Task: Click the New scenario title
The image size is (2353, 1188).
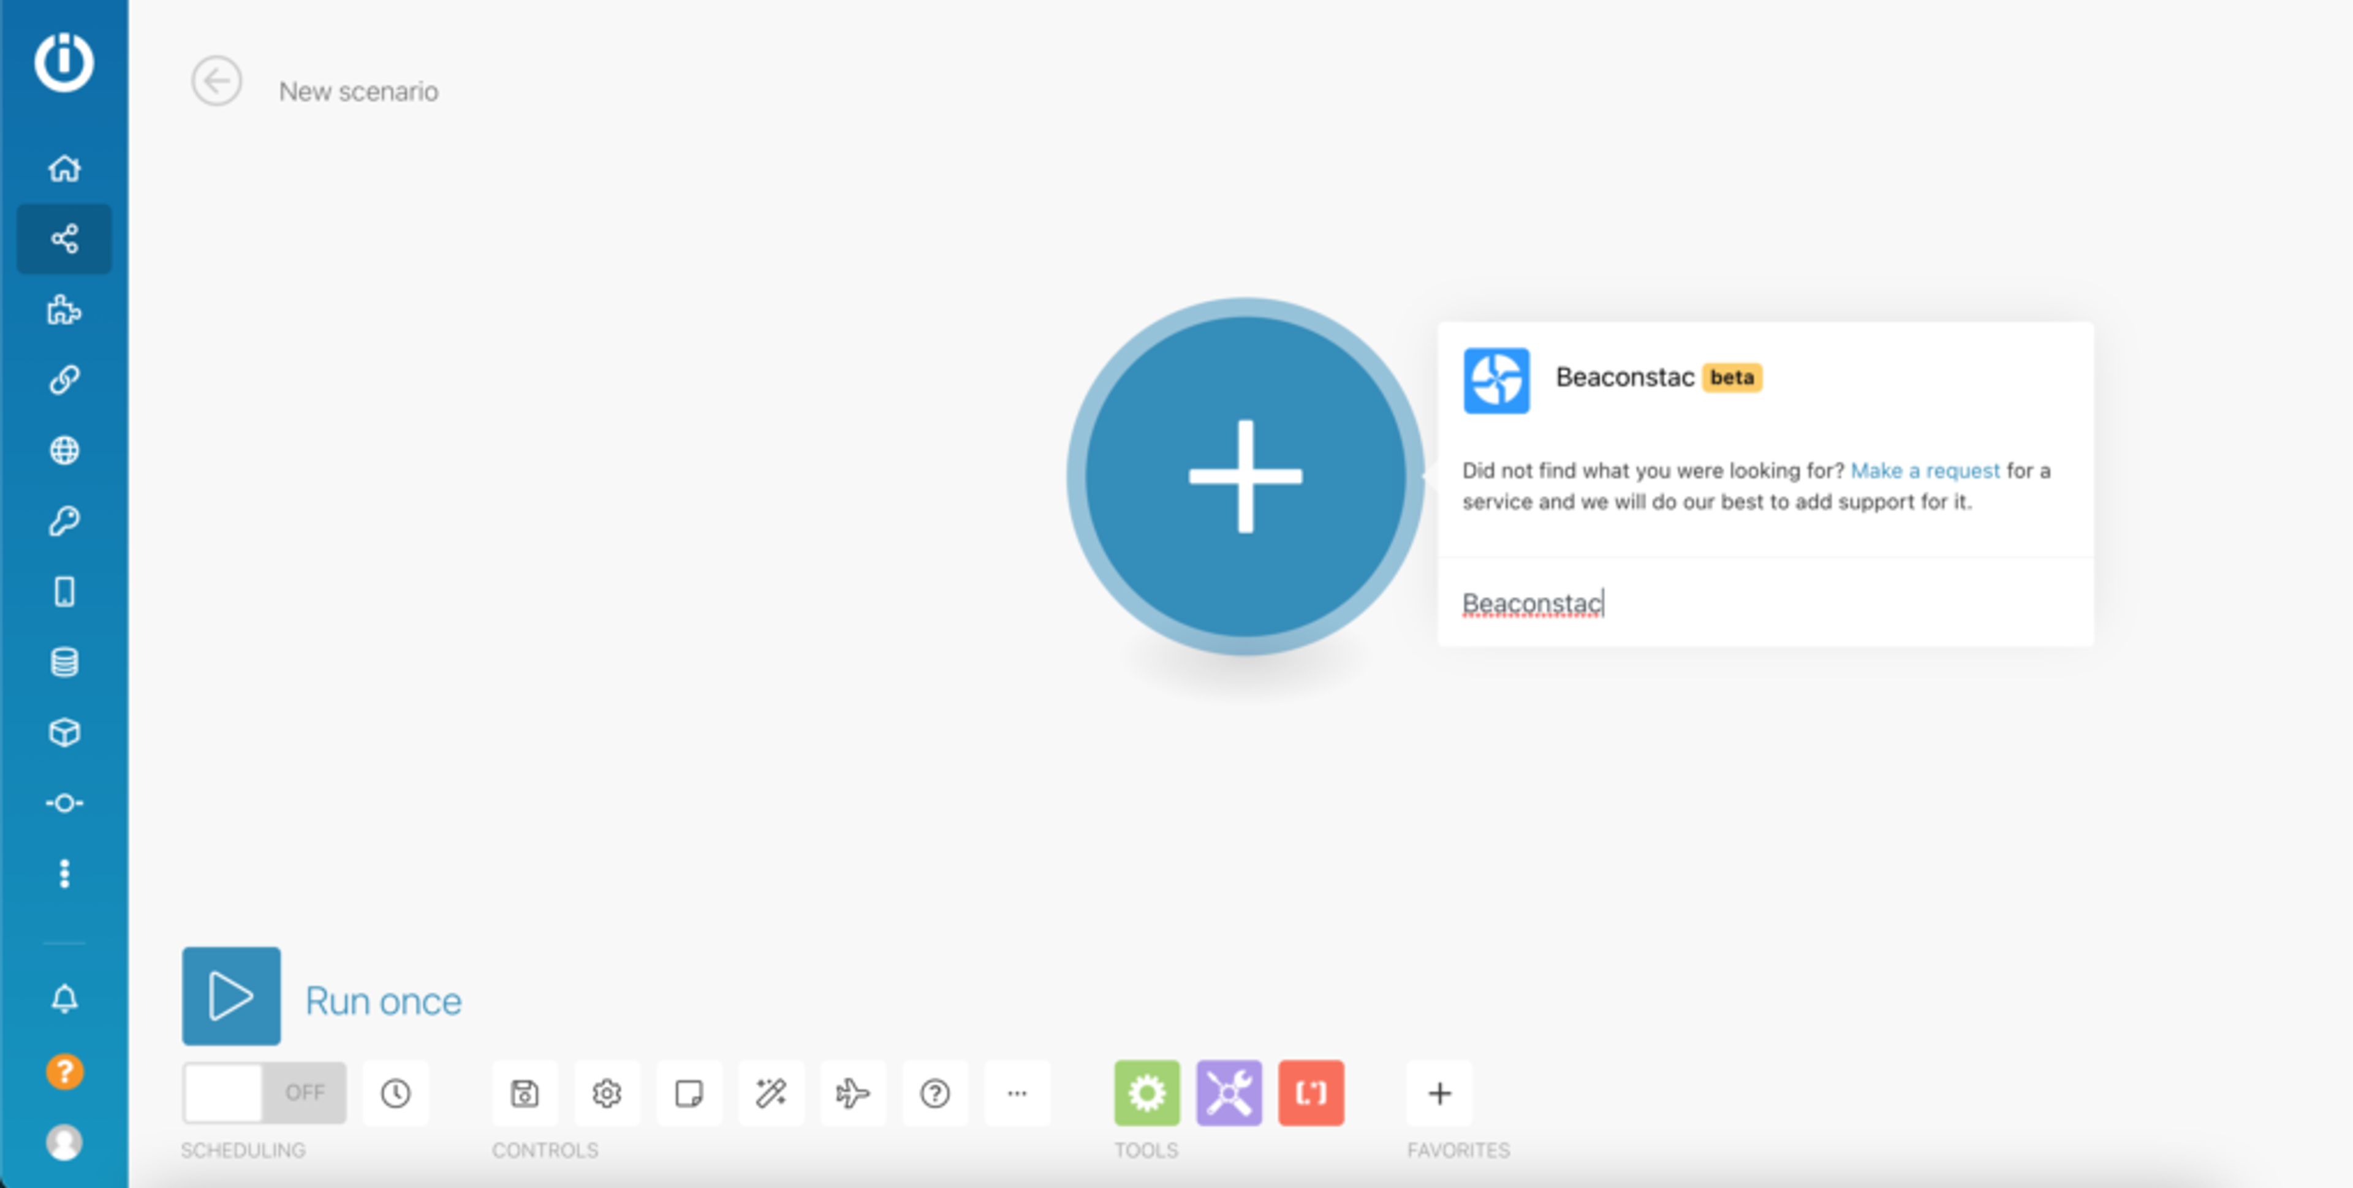Action: pyautogui.click(x=359, y=91)
